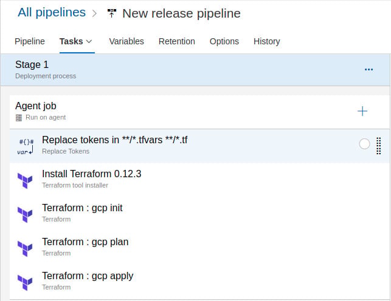Select the Install Terraform 0.12.3 task

tap(199, 180)
